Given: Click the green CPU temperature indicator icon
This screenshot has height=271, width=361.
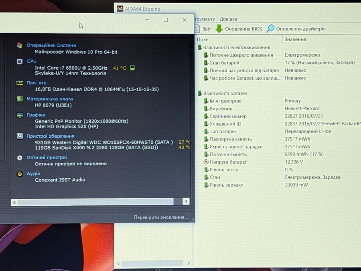Looking at the screenshot, I should 132,68.
